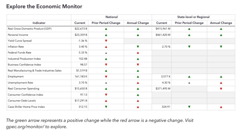Click the Explore the Economic Monitor heading

(x=44, y=7)
